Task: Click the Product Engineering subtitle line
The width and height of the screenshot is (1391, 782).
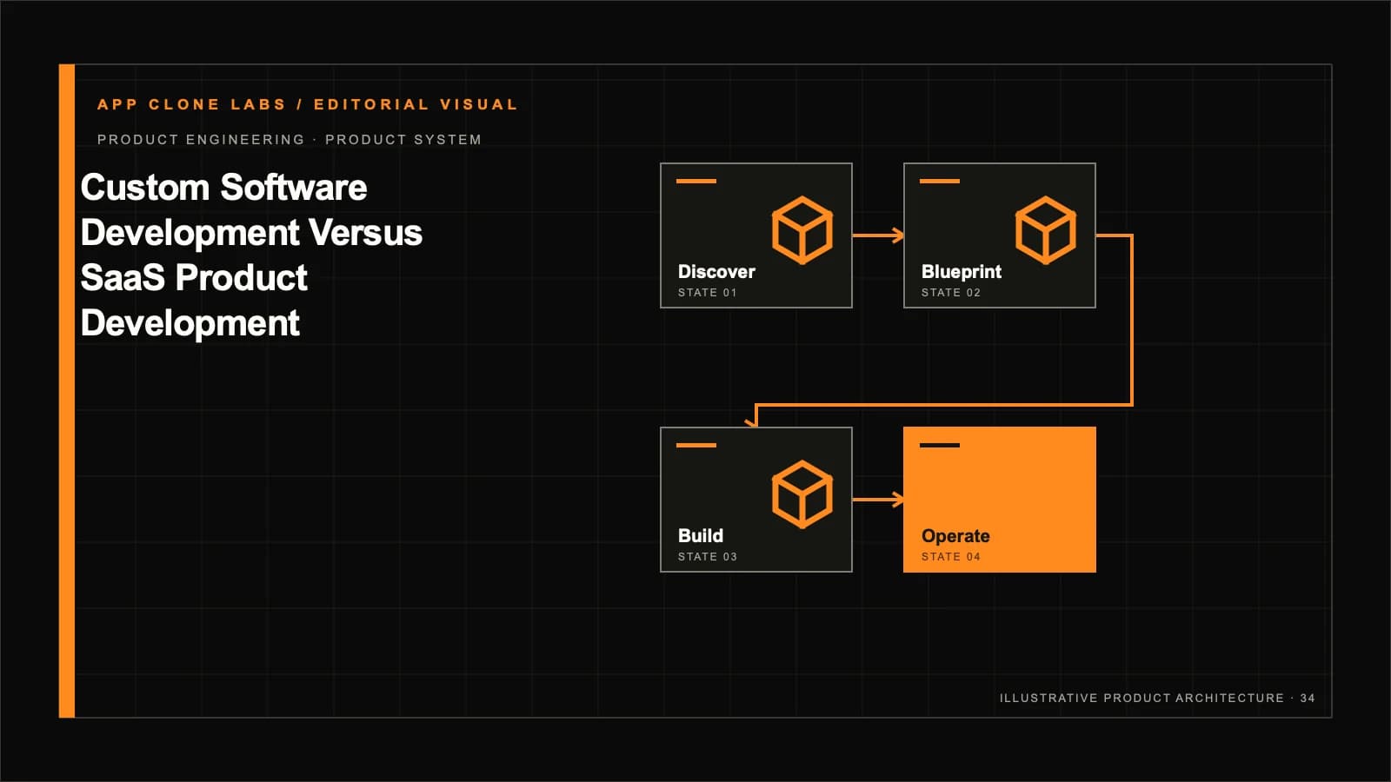Action: point(290,140)
